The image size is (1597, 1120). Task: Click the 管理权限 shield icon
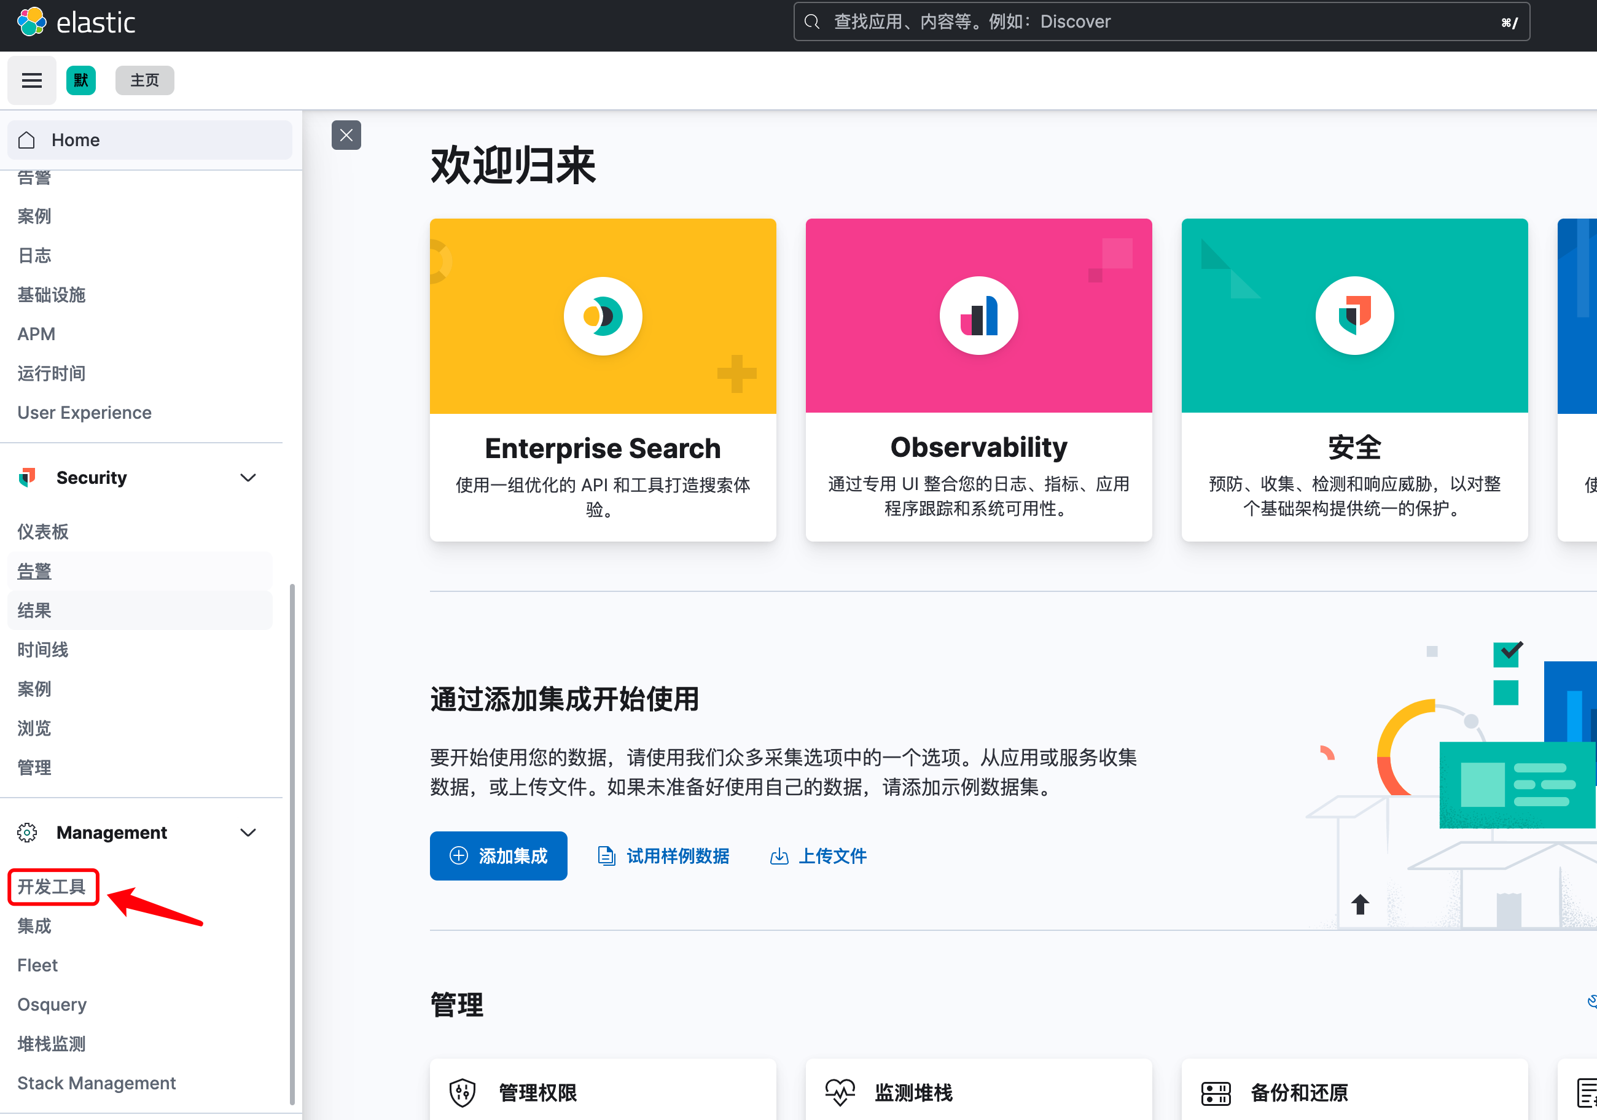point(462,1092)
